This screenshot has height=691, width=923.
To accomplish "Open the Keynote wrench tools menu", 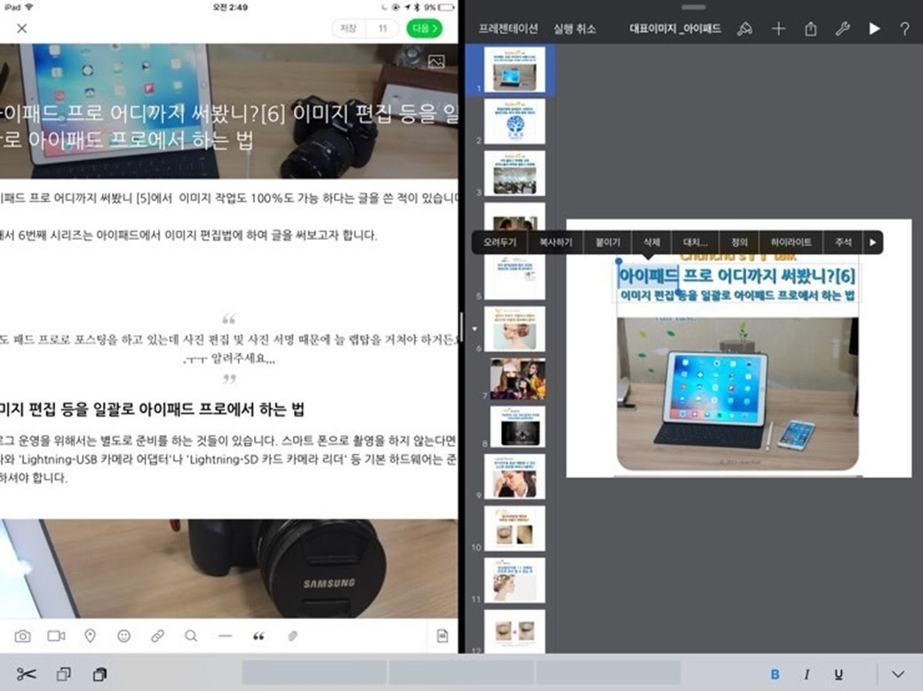I will coord(842,28).
